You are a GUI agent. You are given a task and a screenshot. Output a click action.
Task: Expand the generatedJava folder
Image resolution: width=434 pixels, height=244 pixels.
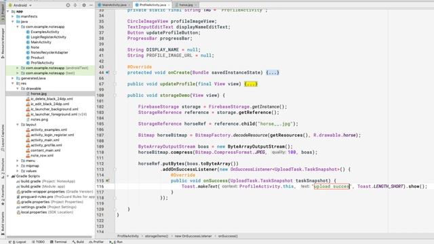(x=13, y=79)
